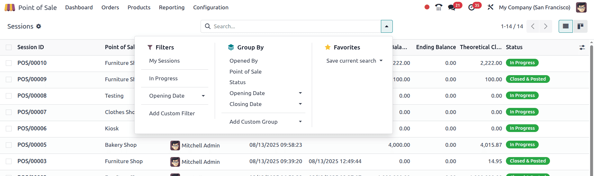The image size is (594, 176).
Task: Click the debug tools wrench icon
Action: pyautogui.click(x=491, y=7)
